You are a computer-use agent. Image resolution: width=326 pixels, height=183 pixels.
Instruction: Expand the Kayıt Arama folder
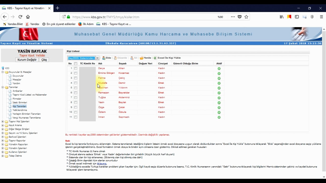point(3,125)
